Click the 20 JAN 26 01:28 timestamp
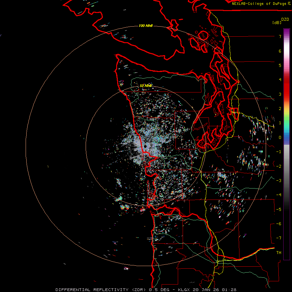 click(x=215, y=290)
